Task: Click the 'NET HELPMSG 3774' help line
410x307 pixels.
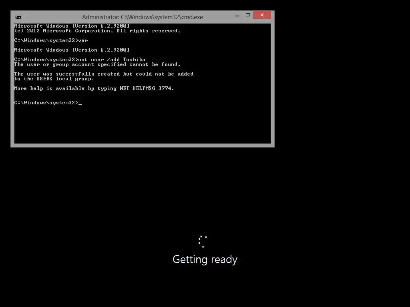Action: tap(94, 88)
